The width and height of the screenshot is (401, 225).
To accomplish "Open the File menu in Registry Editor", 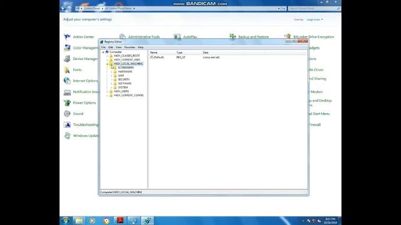I will (x=103, y=47).
